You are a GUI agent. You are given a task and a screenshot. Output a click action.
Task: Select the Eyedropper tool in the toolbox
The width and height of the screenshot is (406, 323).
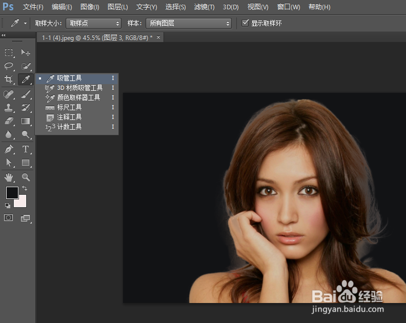coord(26,79)
